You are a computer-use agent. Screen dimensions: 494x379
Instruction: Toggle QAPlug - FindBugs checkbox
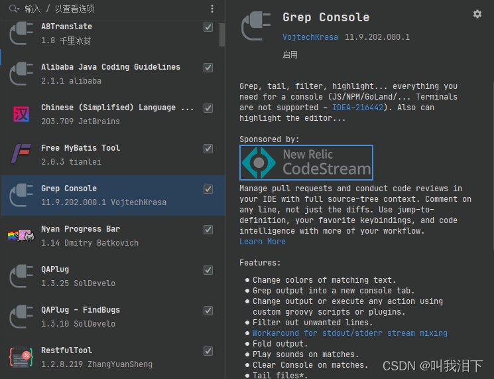pyautogui.click(x=208, y=311)
